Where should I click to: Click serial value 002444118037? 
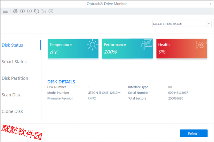[x=178, y=93]
